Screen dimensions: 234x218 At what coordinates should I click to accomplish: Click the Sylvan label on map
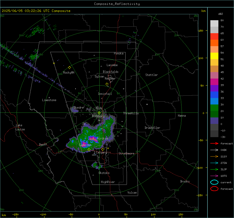click(99, 76)
